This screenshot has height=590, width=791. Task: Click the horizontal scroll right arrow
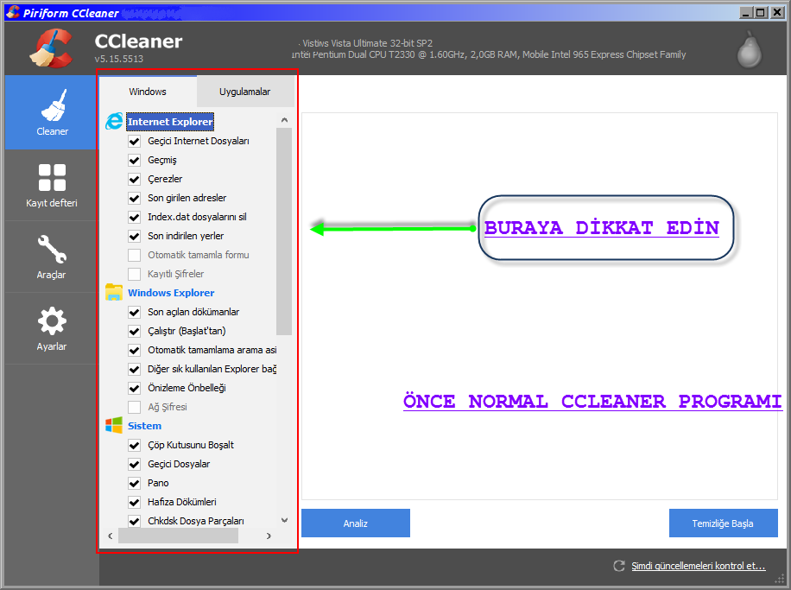269,536
